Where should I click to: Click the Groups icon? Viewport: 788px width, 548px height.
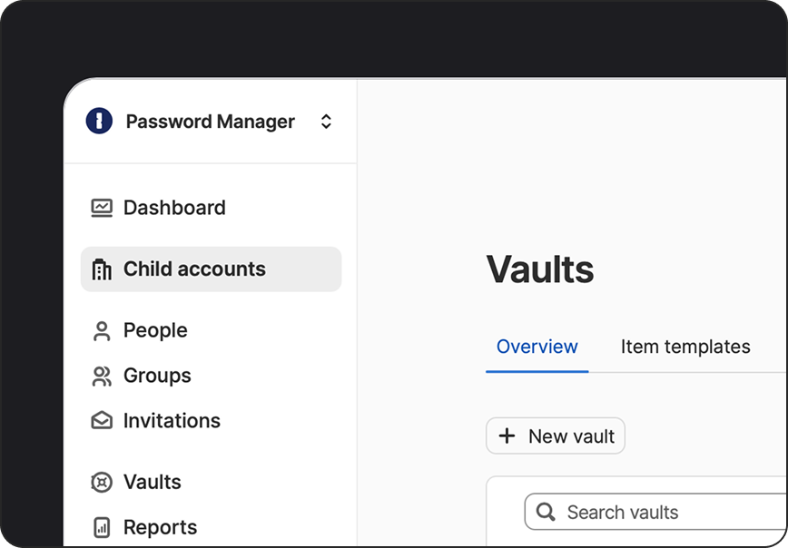(x=102, y=377)
